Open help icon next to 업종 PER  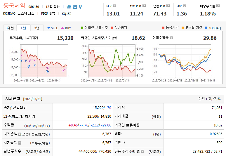(x=168, y=6)
